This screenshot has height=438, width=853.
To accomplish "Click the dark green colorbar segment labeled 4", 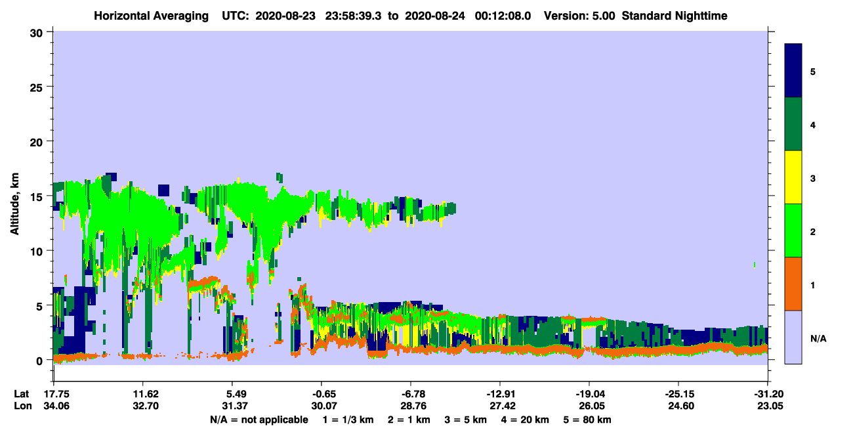I will (x=793, y=124).
